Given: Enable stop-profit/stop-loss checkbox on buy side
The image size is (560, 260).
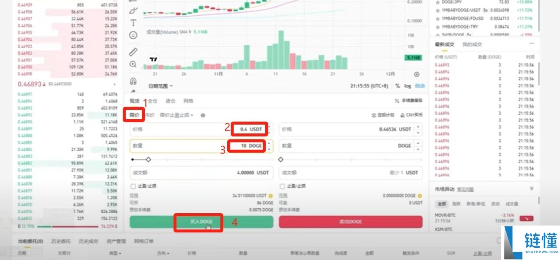Looking at the screenshot, I should [133, 186].
